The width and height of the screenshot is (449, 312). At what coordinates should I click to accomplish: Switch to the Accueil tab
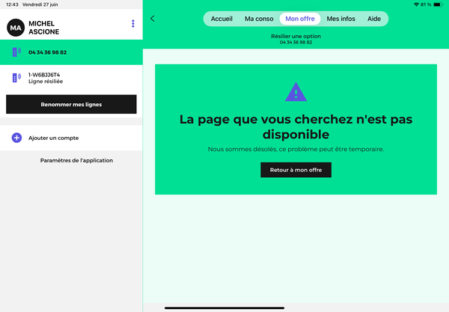[x=222, y=19]
